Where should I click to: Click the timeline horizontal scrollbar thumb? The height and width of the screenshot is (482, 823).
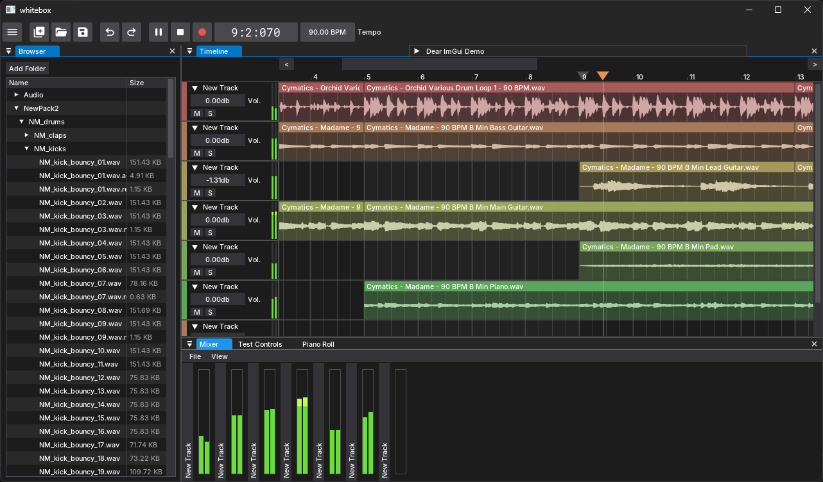click(x=440, y=64)
